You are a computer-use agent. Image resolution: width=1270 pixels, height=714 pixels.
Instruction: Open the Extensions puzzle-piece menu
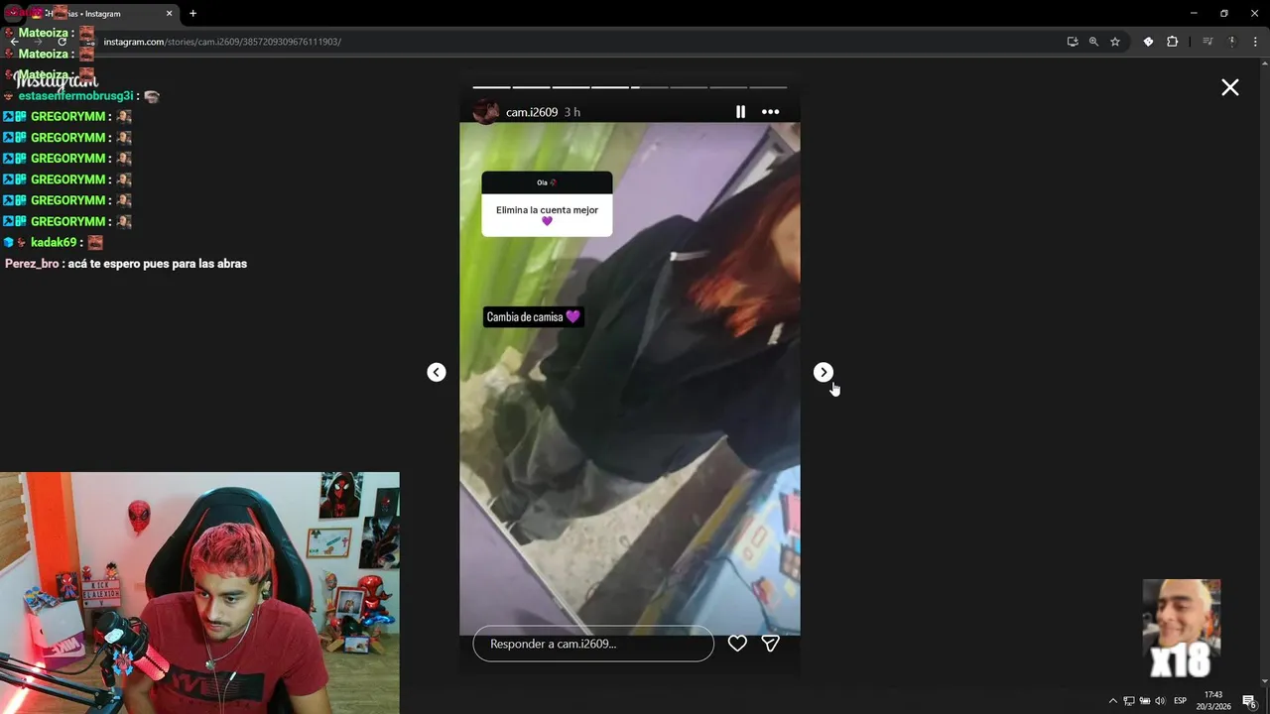pyautogui.click(x=1173, y=42)
